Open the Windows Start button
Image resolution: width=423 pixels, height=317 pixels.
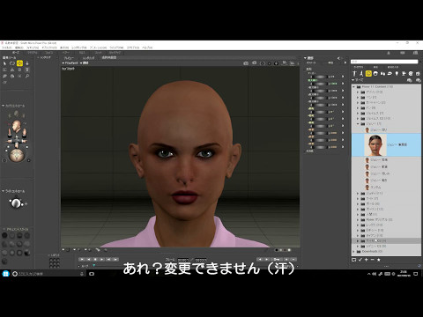(5, 274)
